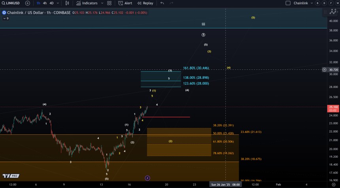Collapse the indicator legend showing 9
The height and width of the screenshot is (188, 340).
click(4, 18)
